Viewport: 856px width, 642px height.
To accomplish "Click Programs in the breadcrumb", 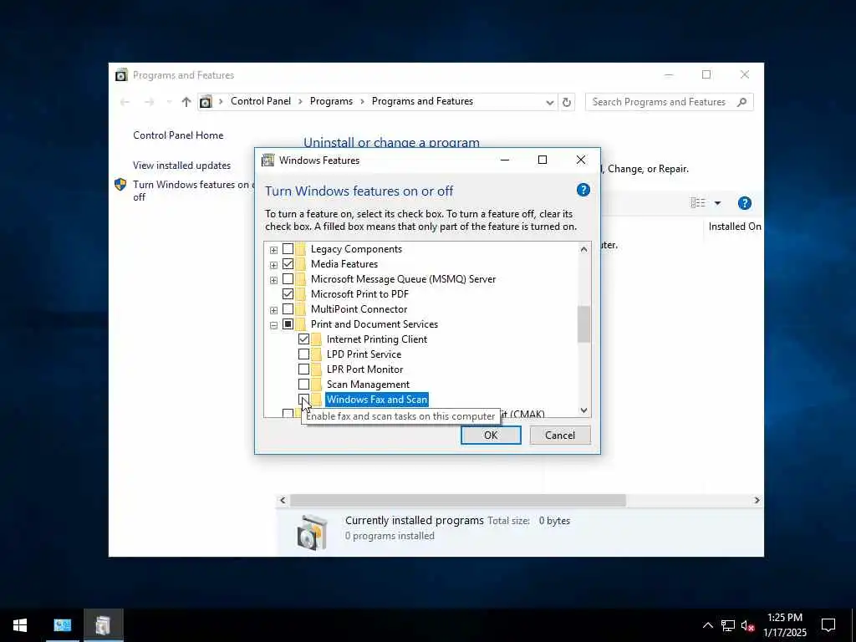I will (331, 101).
